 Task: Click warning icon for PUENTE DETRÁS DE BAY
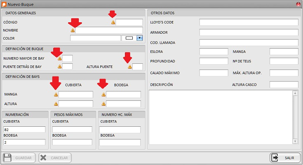tap(59, 67)
